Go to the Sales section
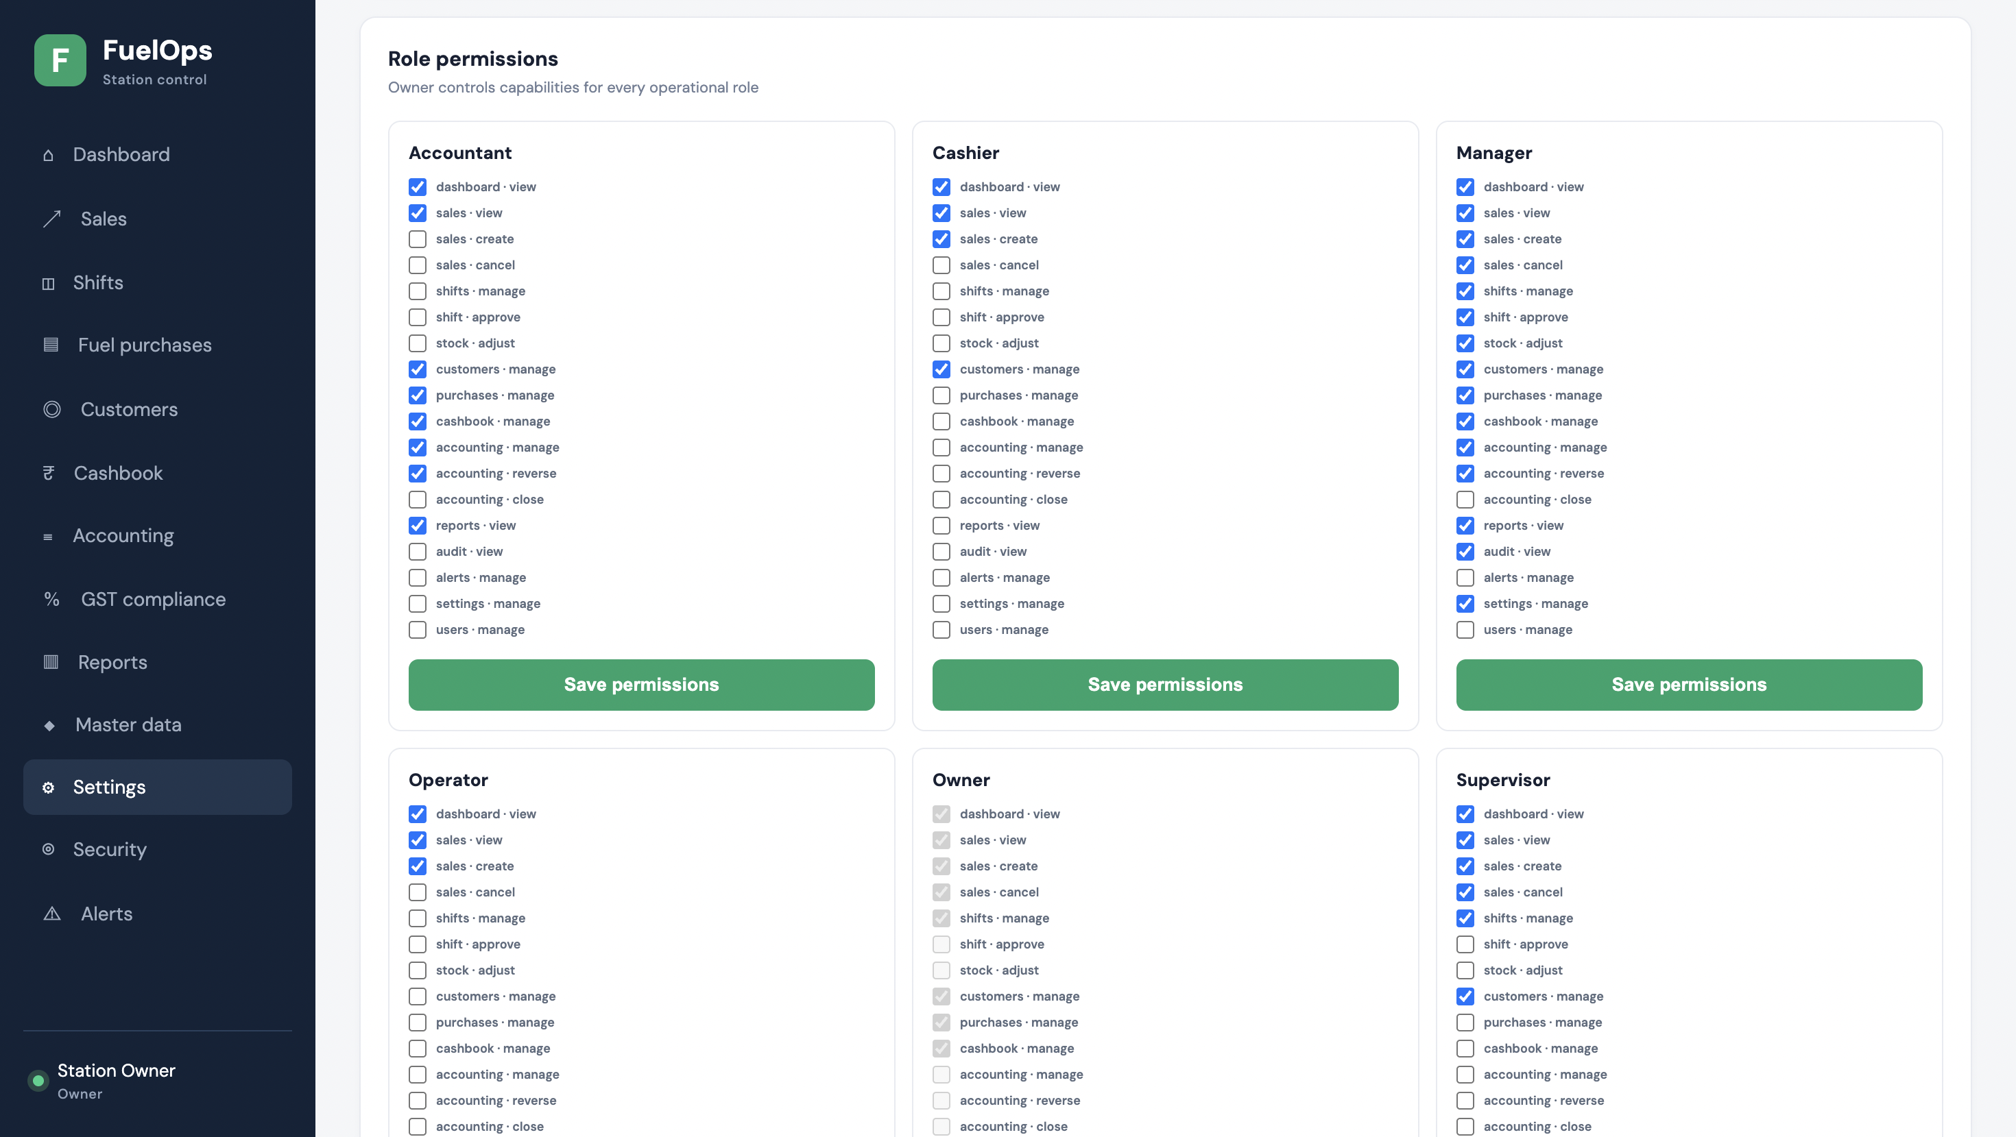Image resolution: width=2016 pixels, height=1137 pixels. pos(157,219)
